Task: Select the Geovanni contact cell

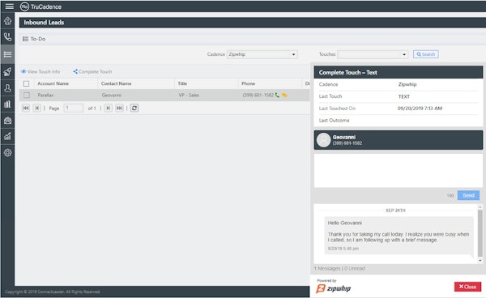Action: pos(111,95)
